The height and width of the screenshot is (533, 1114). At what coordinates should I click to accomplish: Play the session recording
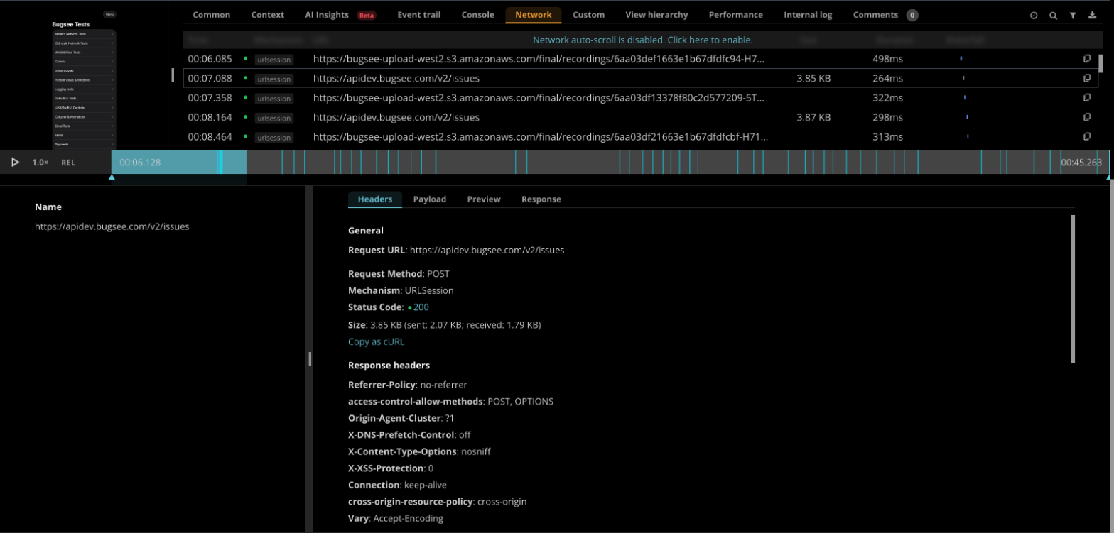click(x=15, y=163)
